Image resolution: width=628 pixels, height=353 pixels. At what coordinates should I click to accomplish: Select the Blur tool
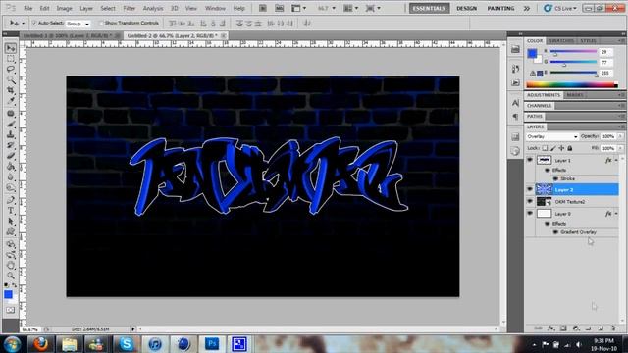coord(11,176)
